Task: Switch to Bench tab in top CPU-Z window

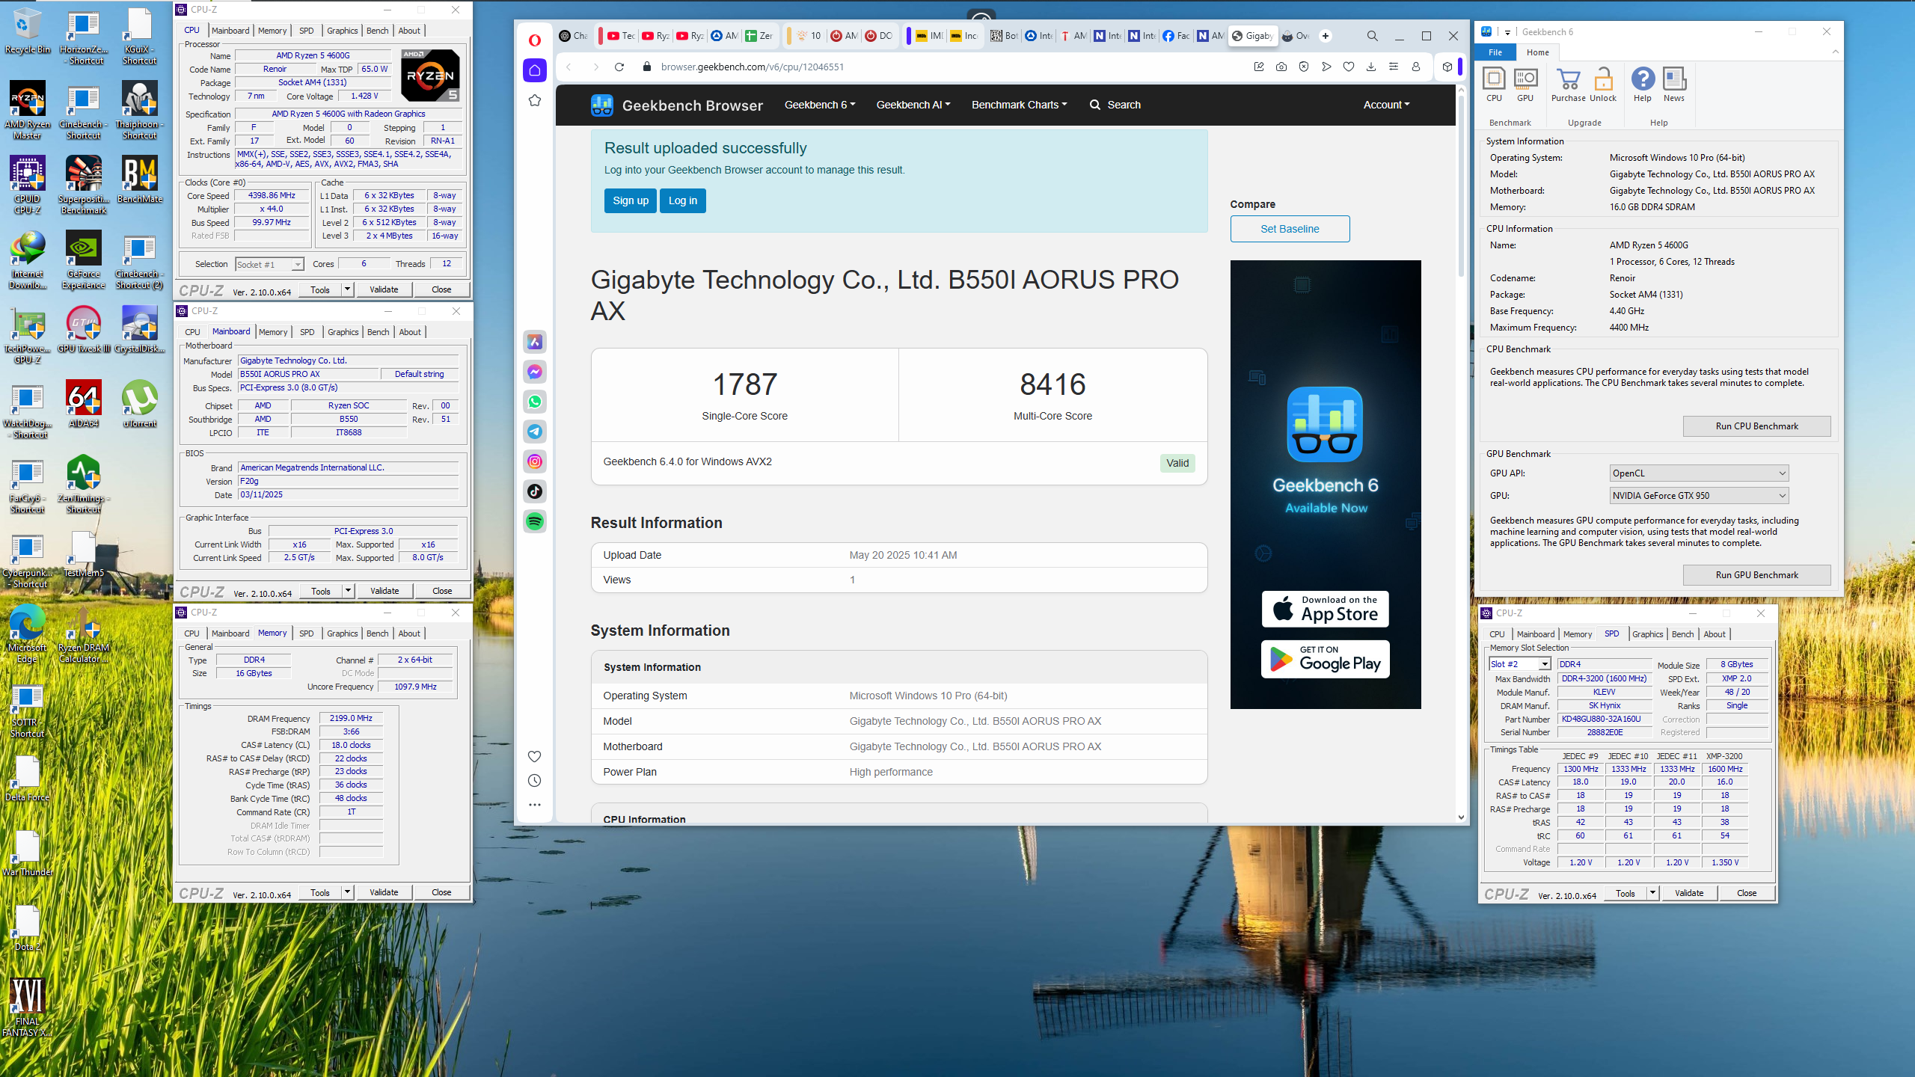Action: 377,31
